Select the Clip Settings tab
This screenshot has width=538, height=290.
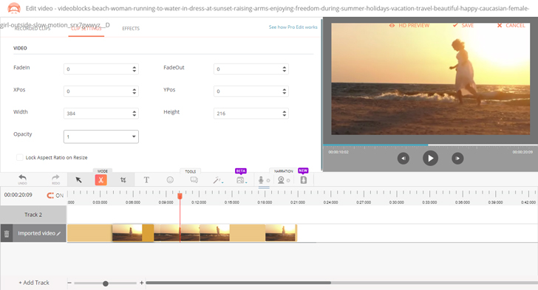pos(86,29)
